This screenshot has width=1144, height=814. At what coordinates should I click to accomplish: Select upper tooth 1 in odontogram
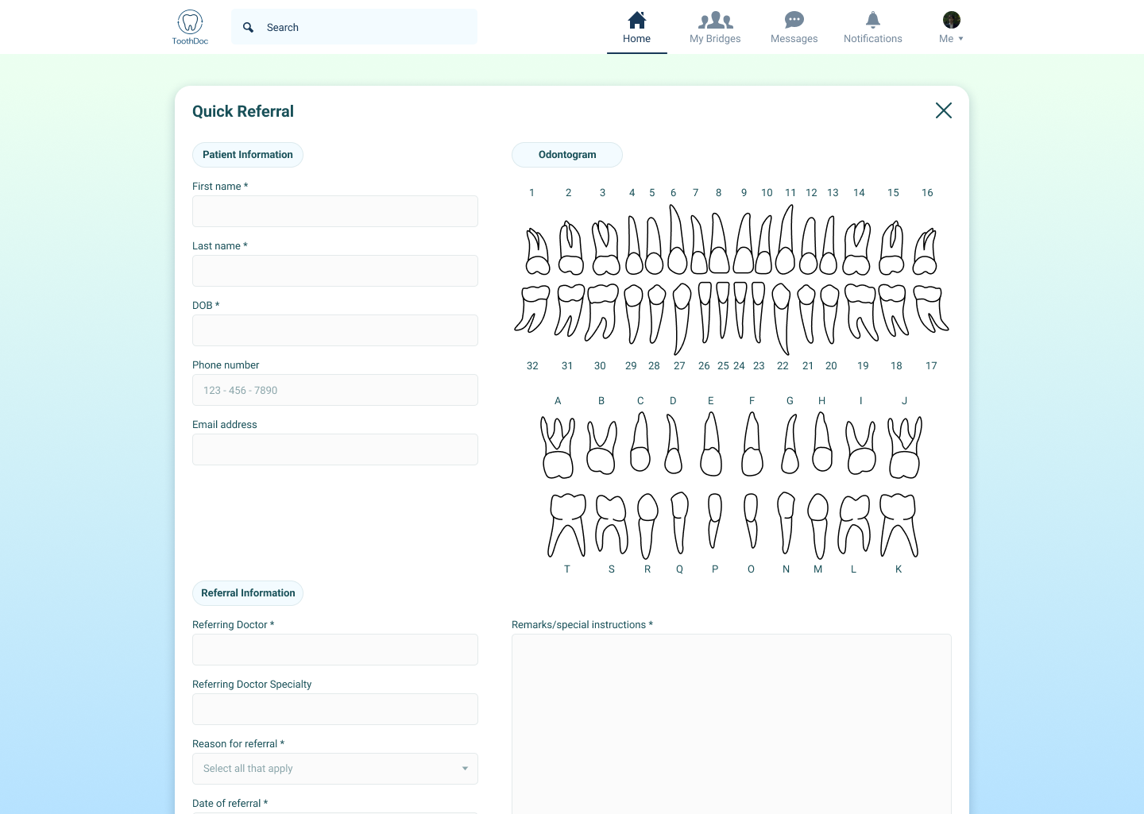pos(538,252)
